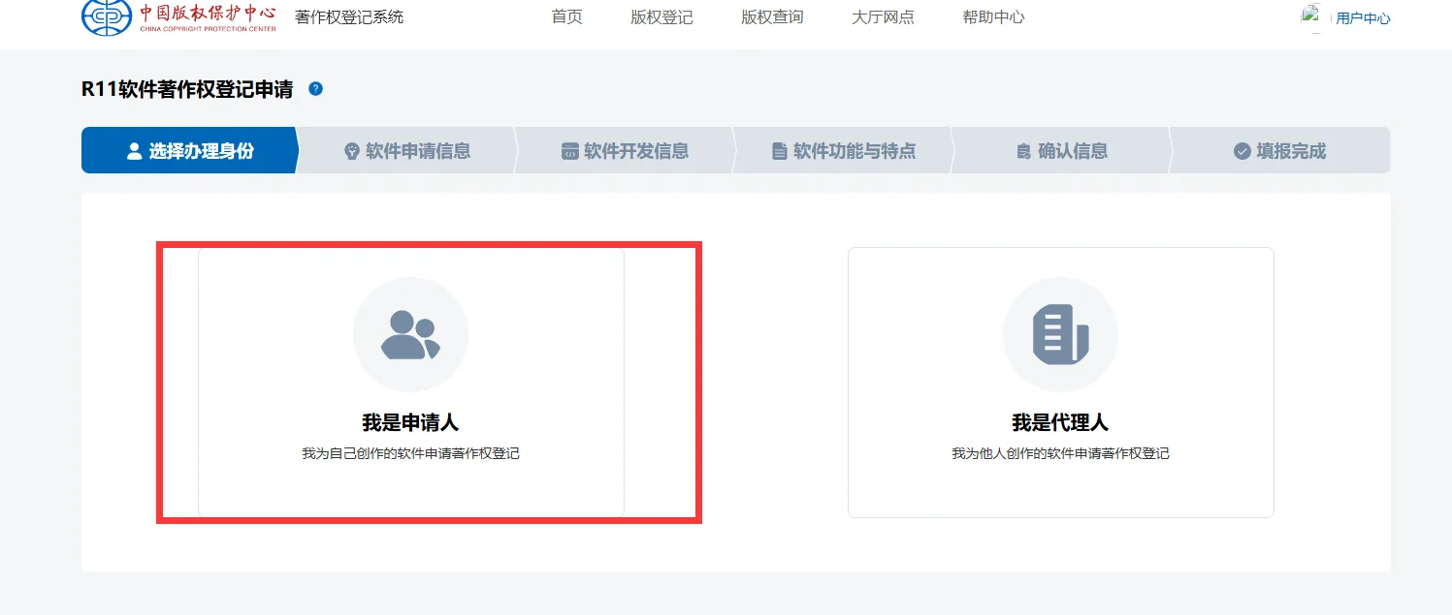Image resolution: width=1452 pixels, height=615 pixels.
Task: Open the 帮助中心 navigation item
Action: [992, 16]
